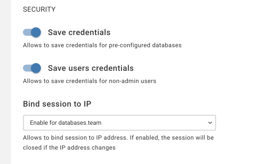Click the light-blue track of Save credentials switch
Screen dimensions: 257x164
(26, 32)
